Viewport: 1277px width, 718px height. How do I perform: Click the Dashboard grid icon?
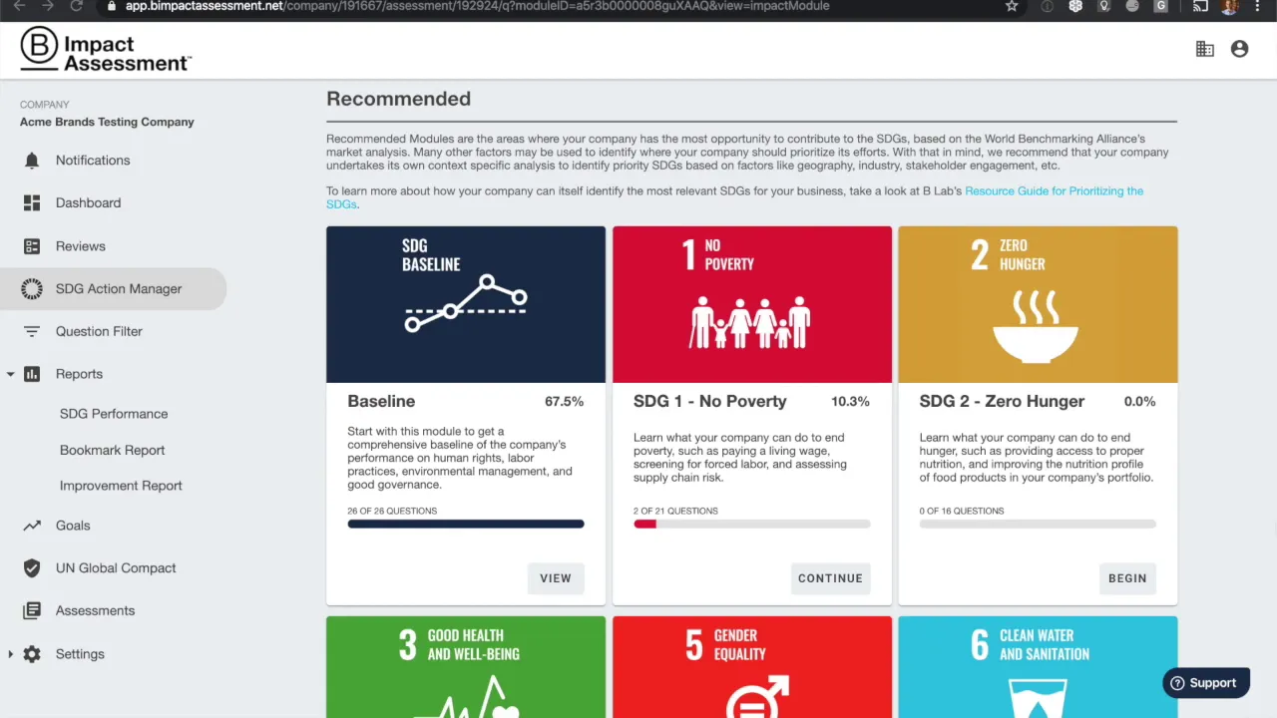coord(32,203)
